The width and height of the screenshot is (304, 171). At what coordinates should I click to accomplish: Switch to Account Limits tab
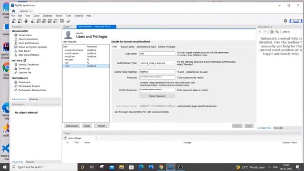click(x=127, y=47)
